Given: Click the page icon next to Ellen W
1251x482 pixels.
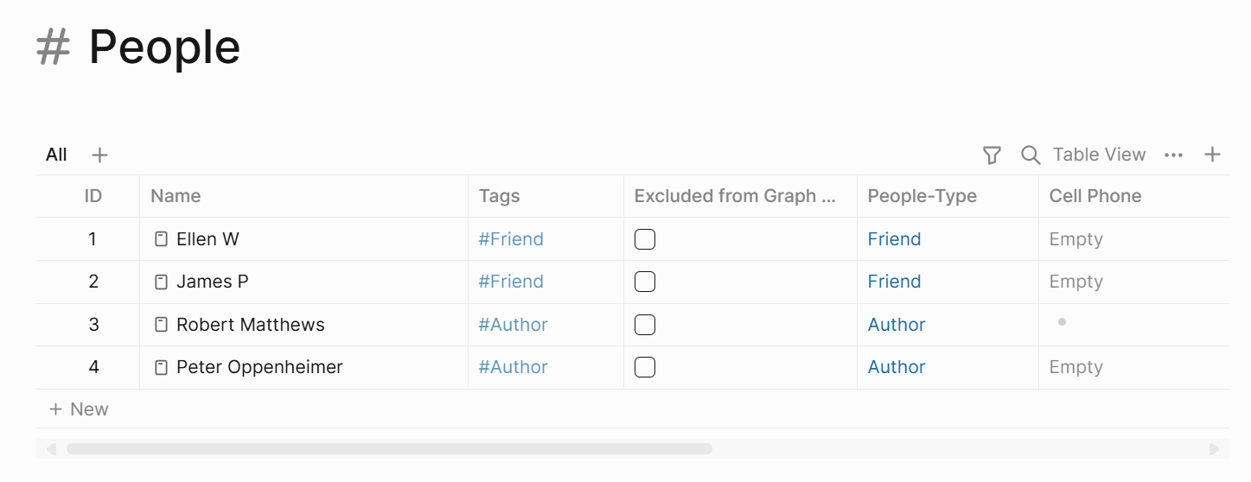Looking at the screenshot, I should [x=161, y=239].
